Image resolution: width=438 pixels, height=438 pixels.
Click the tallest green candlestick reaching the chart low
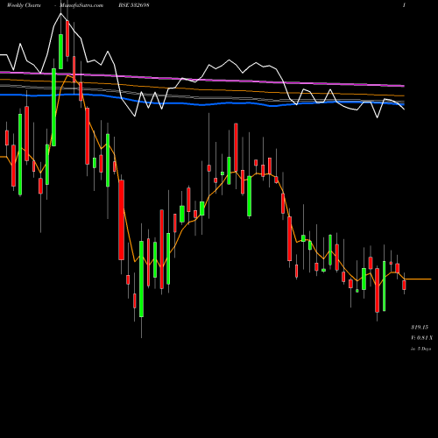point(141,279)
